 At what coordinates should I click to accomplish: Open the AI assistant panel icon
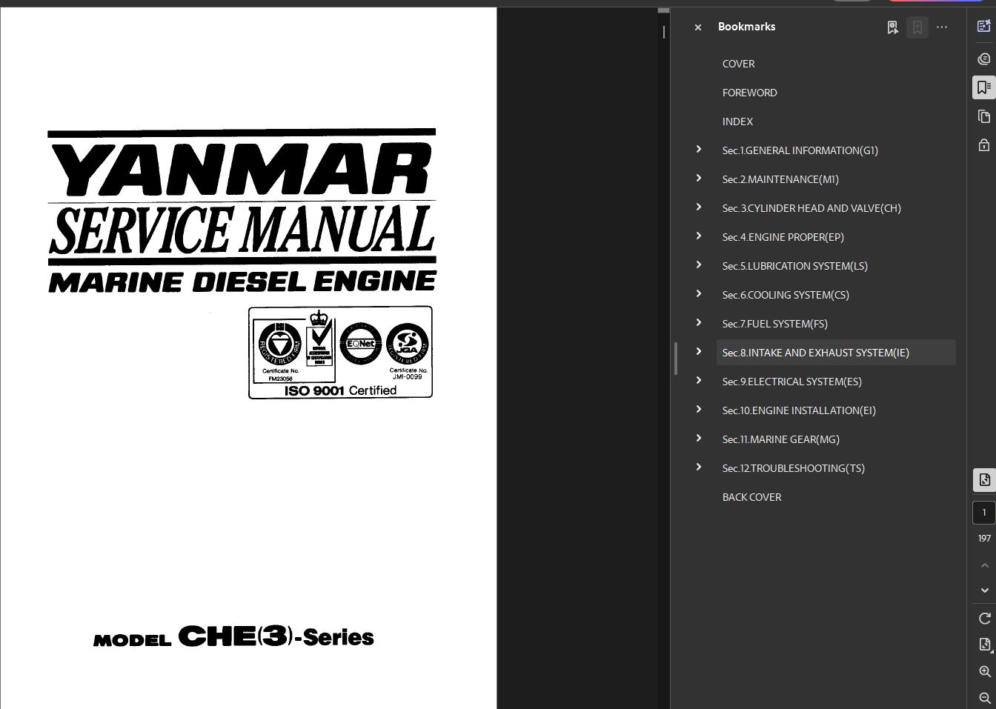[x=984, y=27]
